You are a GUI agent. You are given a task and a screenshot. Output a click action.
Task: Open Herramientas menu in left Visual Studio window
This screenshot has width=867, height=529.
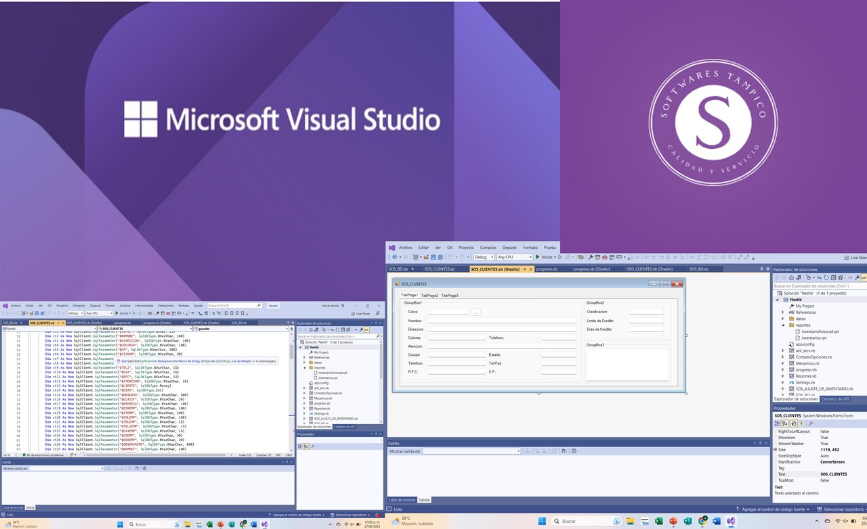[144, 306]
